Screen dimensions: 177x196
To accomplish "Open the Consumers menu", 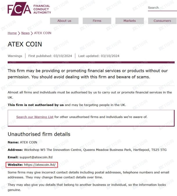I will (162, 21).
